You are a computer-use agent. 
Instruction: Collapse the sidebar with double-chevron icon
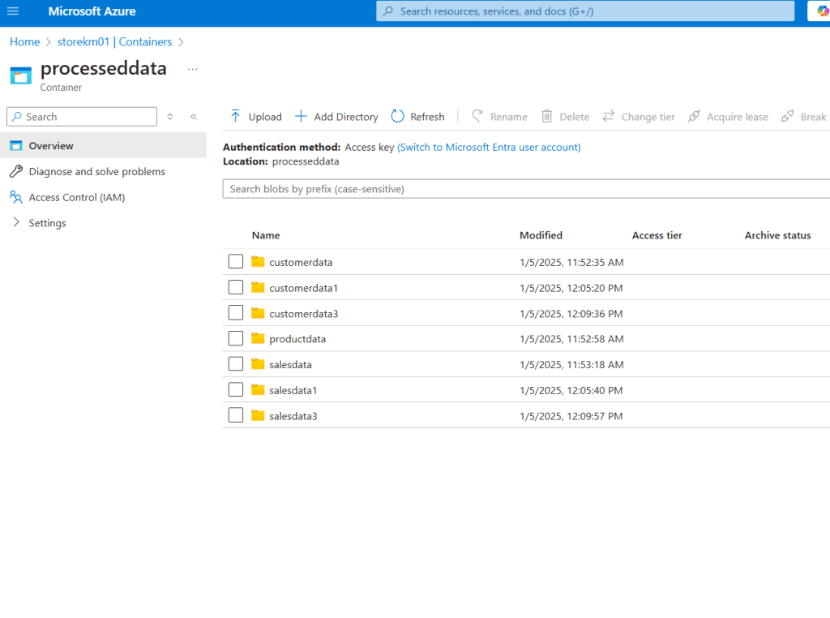click(194, 117)
